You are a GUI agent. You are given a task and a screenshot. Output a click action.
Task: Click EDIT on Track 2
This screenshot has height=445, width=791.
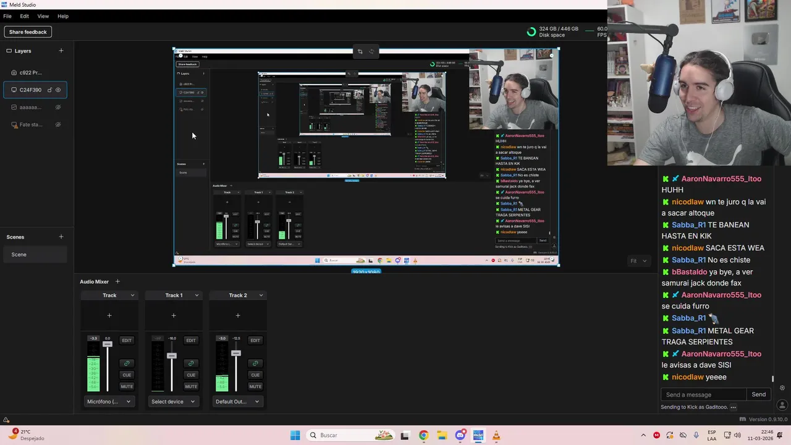255,341
